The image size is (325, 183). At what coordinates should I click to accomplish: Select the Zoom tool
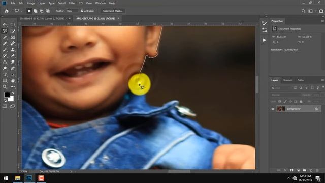(x=5, y=87)
